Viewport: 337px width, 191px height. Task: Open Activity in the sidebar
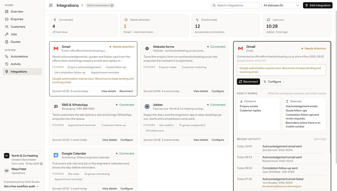[x=22, y=64]
